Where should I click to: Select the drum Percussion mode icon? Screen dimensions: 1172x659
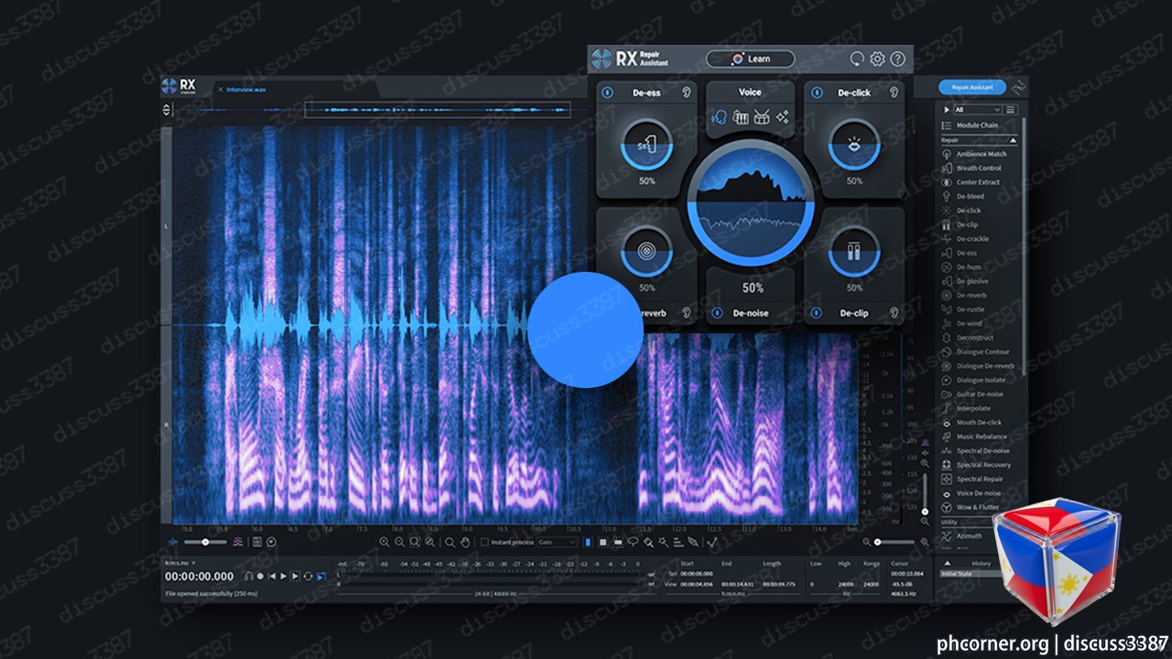coord(762,118)
